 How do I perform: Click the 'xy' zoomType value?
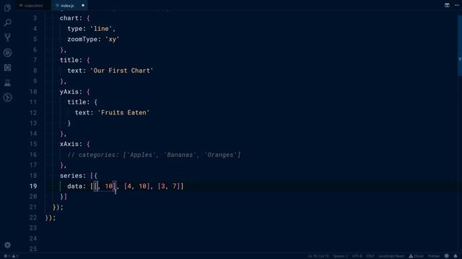[113, 39]
